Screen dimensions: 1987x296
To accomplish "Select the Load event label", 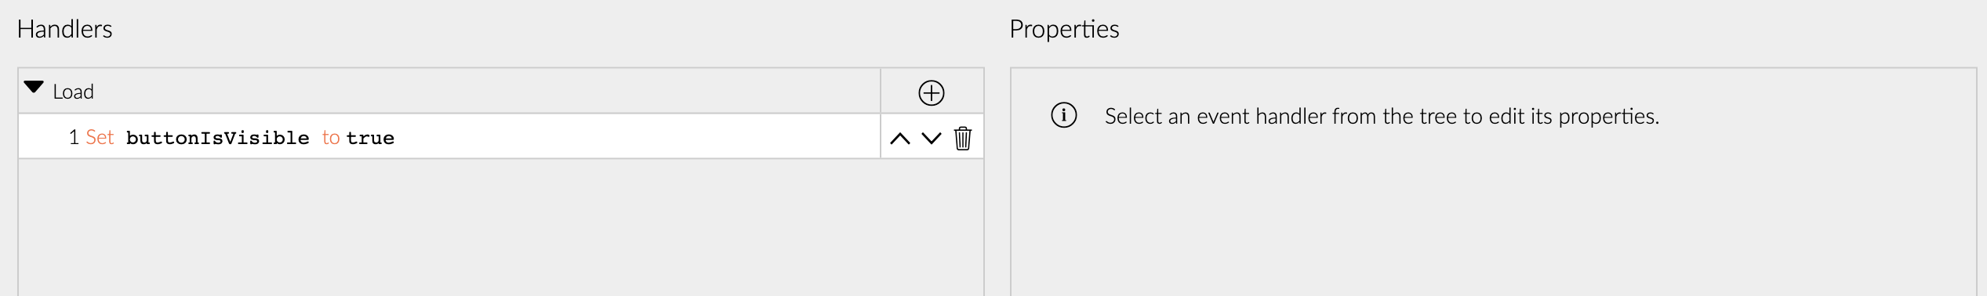I will pos(73,92).
